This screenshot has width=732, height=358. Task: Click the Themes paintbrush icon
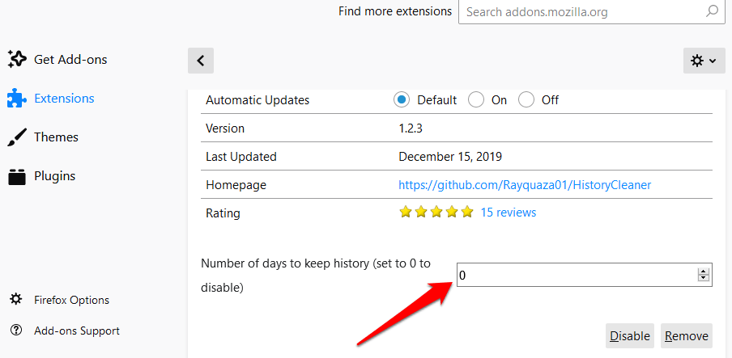tap(17, 137)
